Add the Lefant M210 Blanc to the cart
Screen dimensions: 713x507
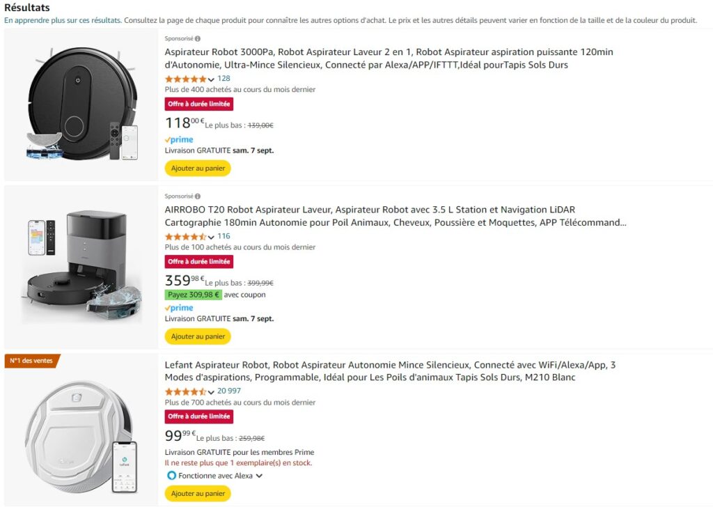pos(198,494)
